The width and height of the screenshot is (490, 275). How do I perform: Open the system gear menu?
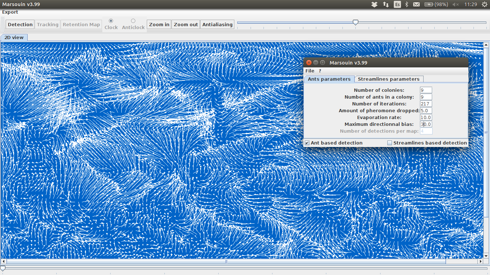[484, 4]
